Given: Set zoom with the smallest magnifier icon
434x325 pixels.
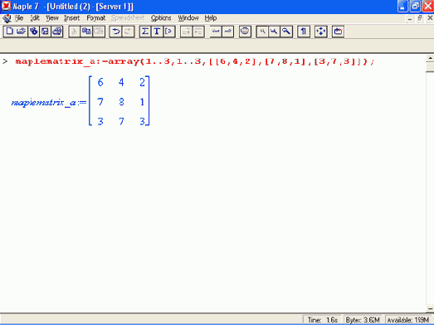Looking at the screenshot, I should pyautogui.click(x=262, y=32).
